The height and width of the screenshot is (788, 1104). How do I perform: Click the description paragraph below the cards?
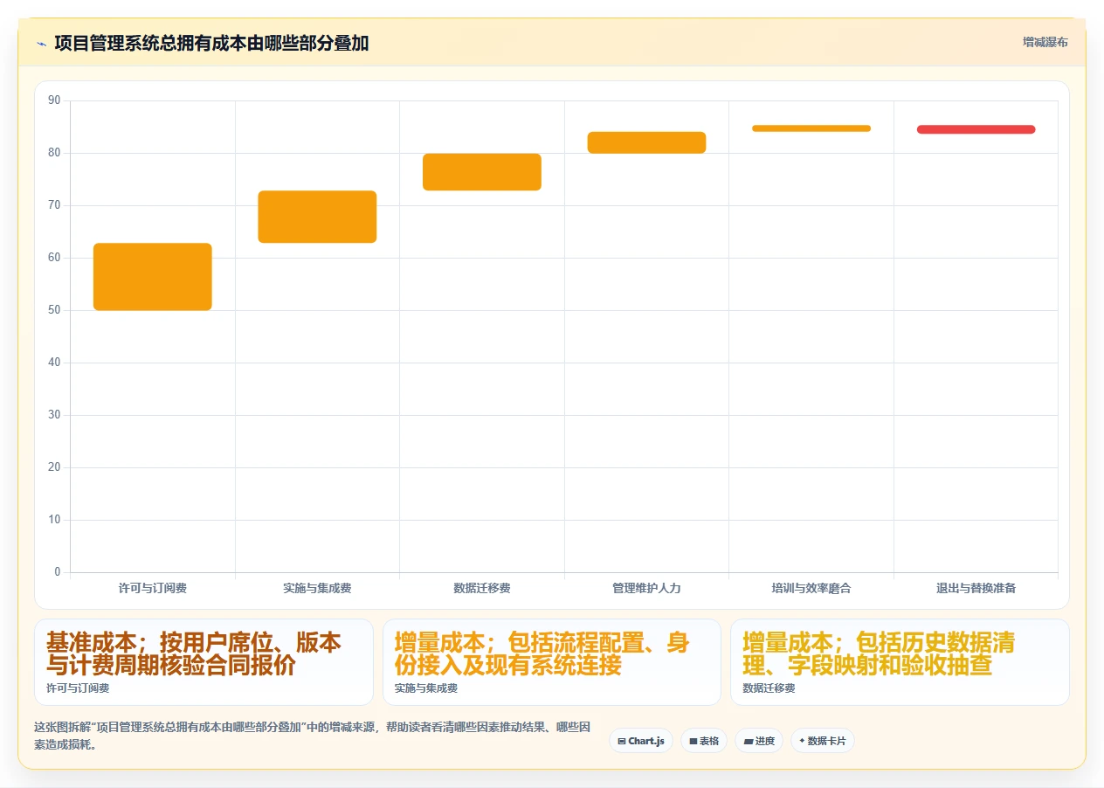point(313,736)
